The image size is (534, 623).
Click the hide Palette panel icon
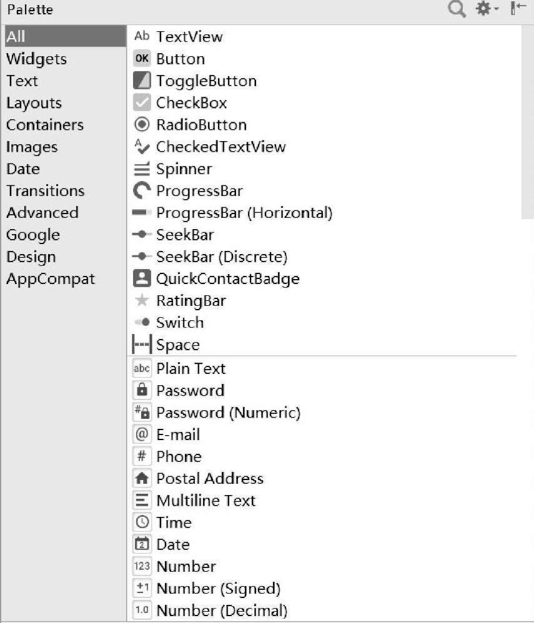click(x=518, y=9)
